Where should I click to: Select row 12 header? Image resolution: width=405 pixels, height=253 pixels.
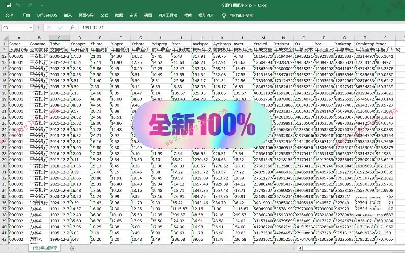tap(4, 56)
